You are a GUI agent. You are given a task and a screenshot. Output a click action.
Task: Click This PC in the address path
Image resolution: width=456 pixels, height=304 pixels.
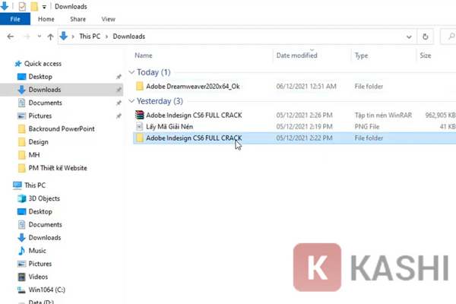[90, 36]
